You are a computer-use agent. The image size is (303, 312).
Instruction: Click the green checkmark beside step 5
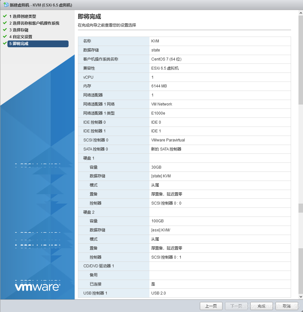pos(5,43)
